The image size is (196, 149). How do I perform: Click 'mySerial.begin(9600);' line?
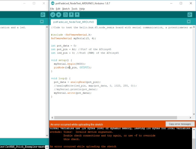click(70, 64)
